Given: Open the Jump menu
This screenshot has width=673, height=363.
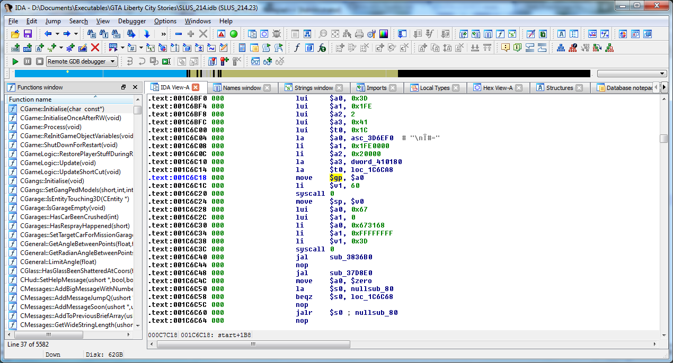Looking at the screenshot, I should 53,21.
